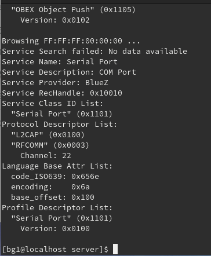
Task: Click the Language Base Attr List heading
Action: [x=57, y=166]
